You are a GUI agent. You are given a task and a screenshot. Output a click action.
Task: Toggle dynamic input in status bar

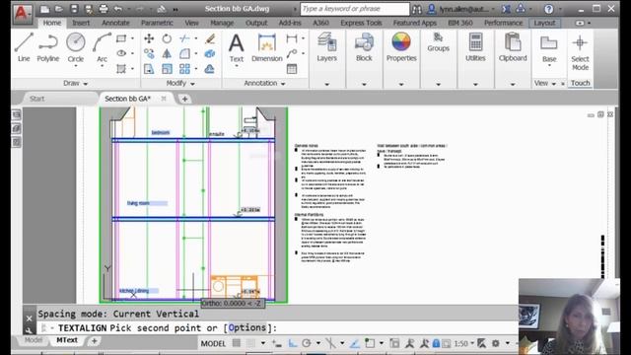tap(276, 343)
